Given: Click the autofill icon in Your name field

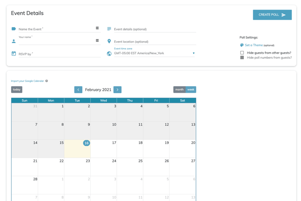Looking at the screenshot, I should (97, 41).
